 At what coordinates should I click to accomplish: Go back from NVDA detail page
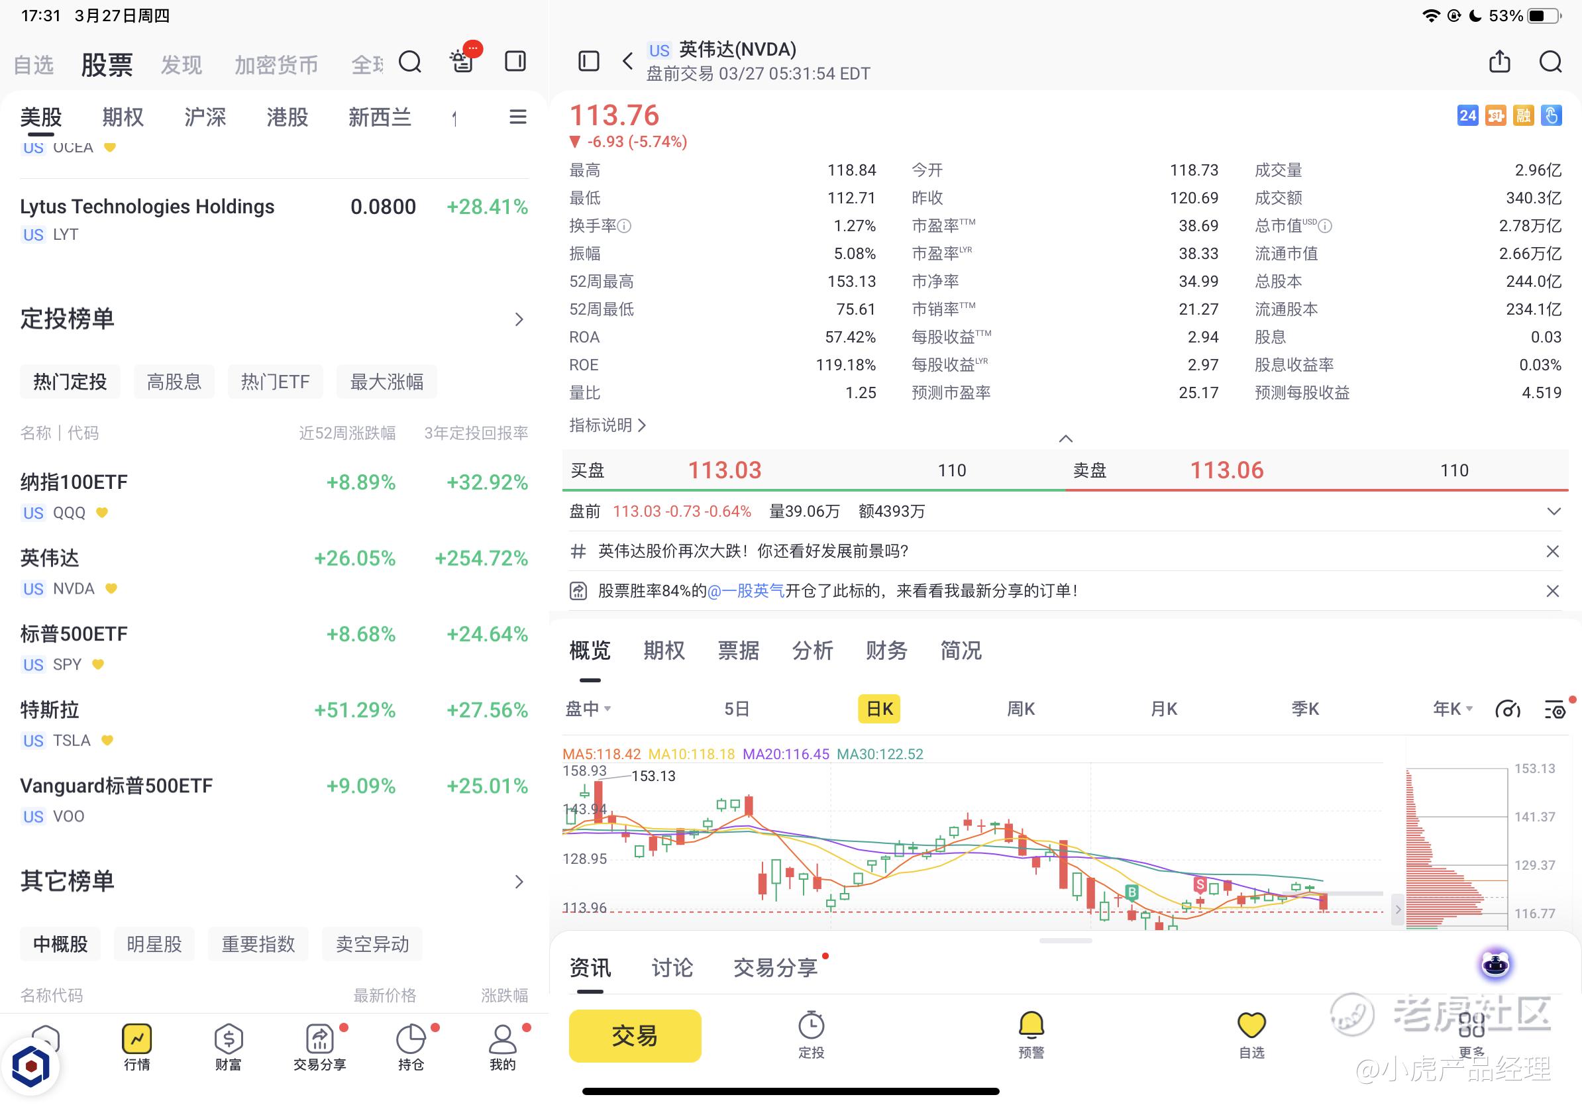click(x=628, y=62)
